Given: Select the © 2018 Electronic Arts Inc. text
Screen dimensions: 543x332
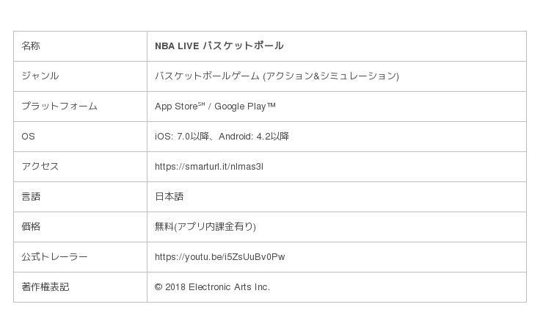Looking at the screenshot, I should (212, 287).
